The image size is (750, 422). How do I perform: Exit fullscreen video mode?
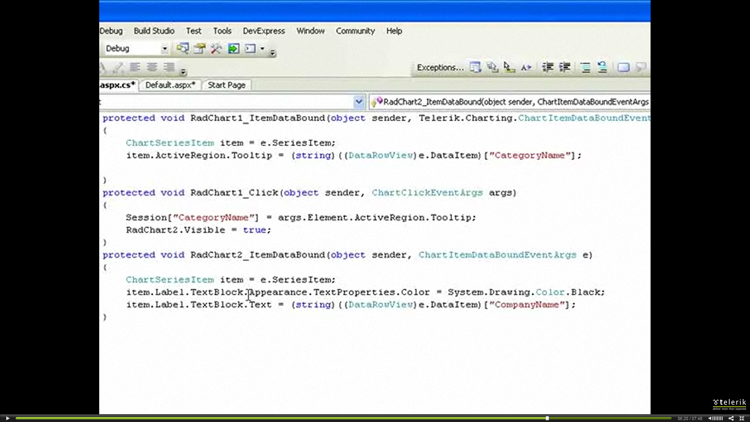click(742, 418)
